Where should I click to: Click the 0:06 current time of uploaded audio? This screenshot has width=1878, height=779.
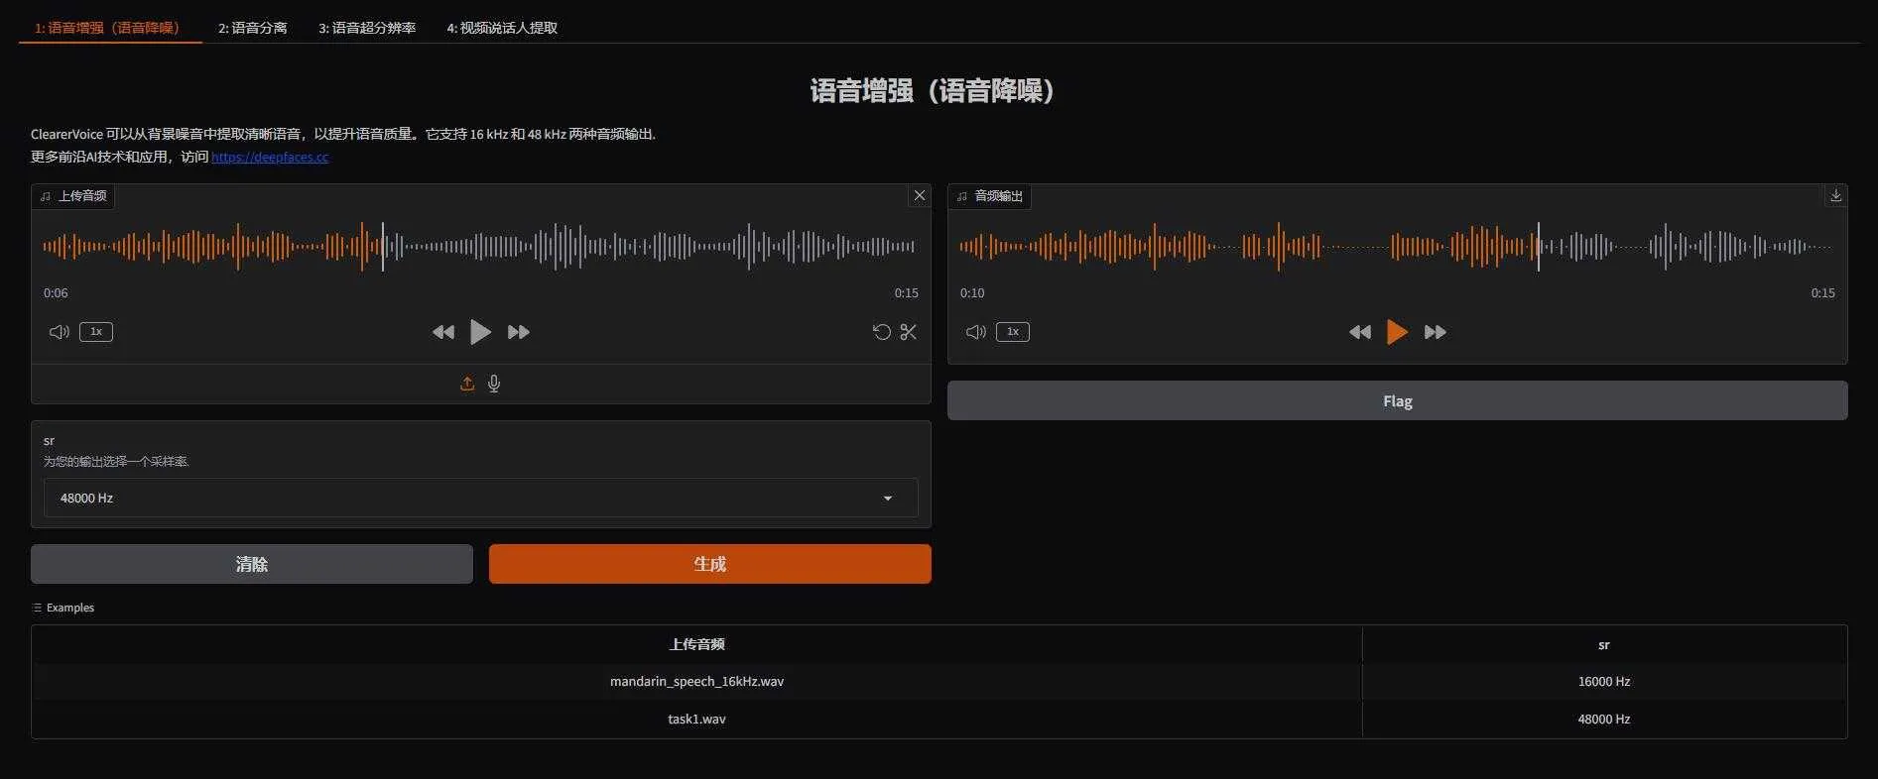tap(56, 293)
